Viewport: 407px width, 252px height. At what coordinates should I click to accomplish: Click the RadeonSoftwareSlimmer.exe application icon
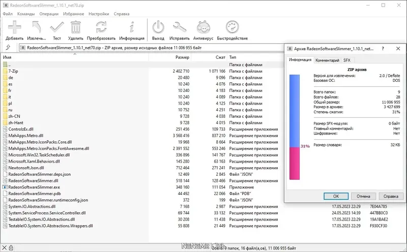tap(5, 187)
